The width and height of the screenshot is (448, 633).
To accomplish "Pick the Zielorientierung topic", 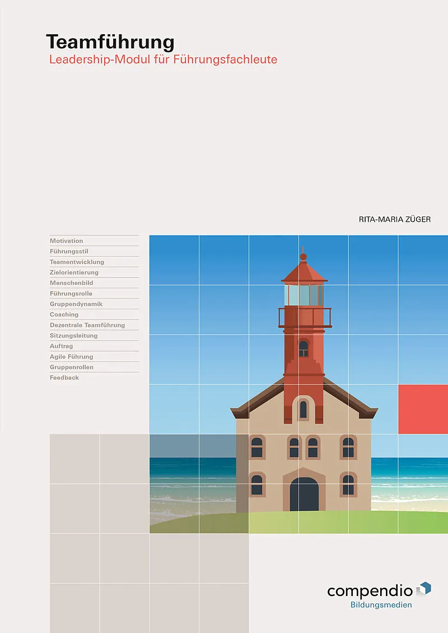I will point(74,273).
